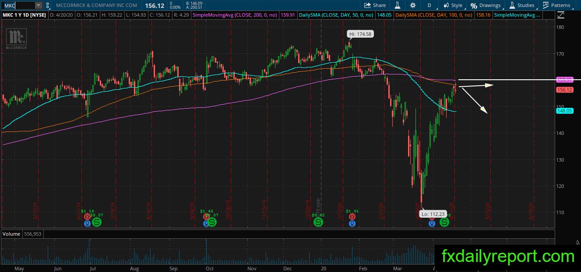Click the October $0.57 dividend icon
The height and width of the screenshot is (272, 581).
(x=212, y=222)
